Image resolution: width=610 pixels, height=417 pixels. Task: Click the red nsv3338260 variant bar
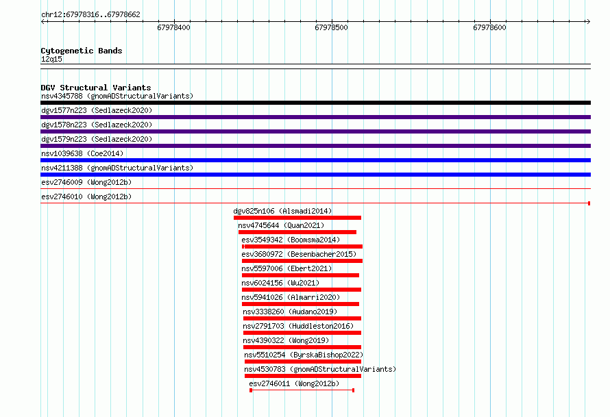click(x=302, y=318)
